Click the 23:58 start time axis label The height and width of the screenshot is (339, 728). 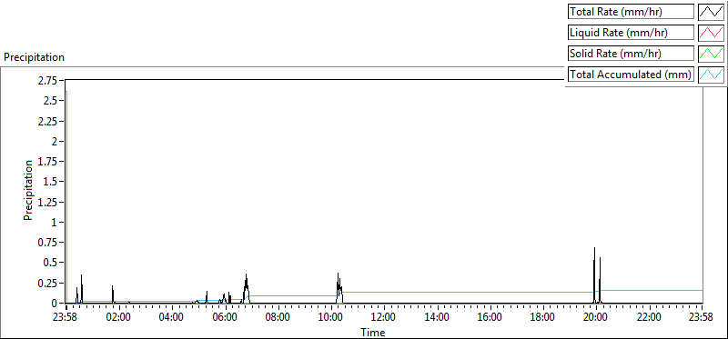click(x=66, y=317)
